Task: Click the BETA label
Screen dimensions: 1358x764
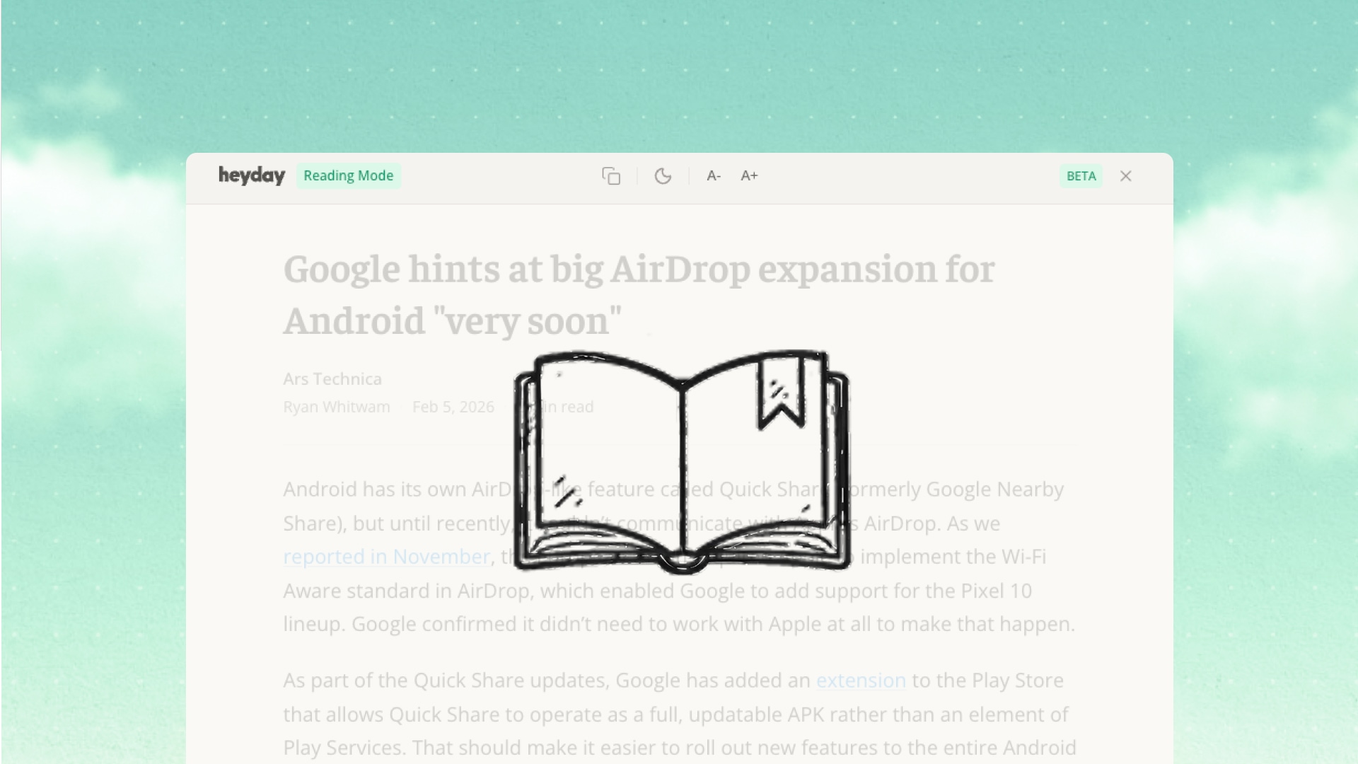Action: 1080,176
